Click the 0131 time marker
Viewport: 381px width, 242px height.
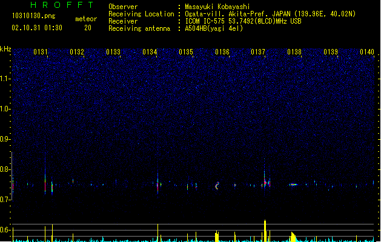41,52
